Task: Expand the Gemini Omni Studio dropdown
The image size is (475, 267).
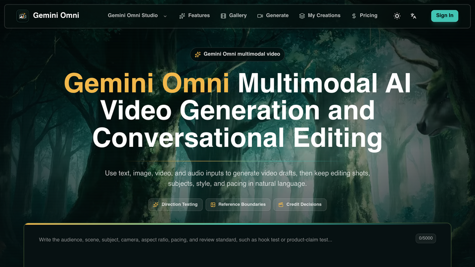Action: [137, 16]
